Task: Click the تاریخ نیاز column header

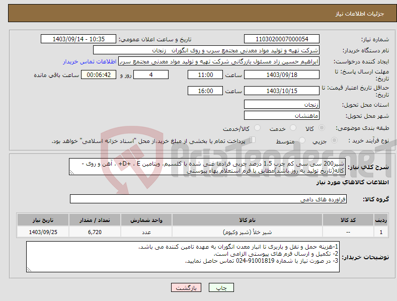Action: click(x=43, y=220)
